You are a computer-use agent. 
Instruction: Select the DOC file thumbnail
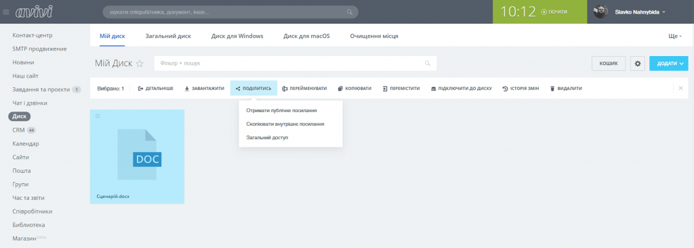[140, 154]
